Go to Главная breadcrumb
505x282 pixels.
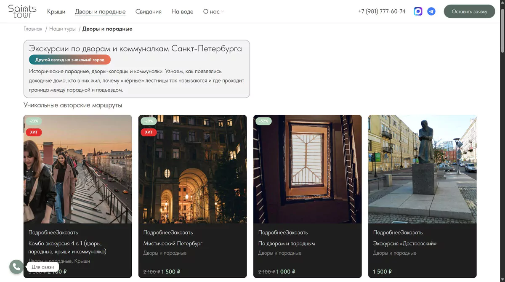pos(33,29)
